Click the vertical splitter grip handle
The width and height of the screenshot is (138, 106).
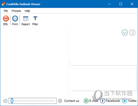(70, 62)
